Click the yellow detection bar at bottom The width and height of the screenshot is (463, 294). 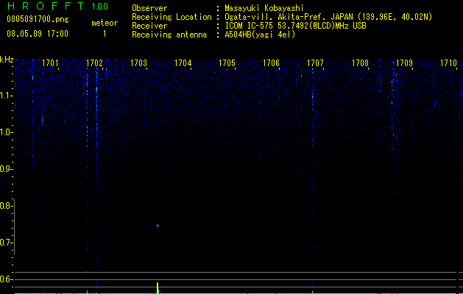pyautogui.click(x=158, y=288)
